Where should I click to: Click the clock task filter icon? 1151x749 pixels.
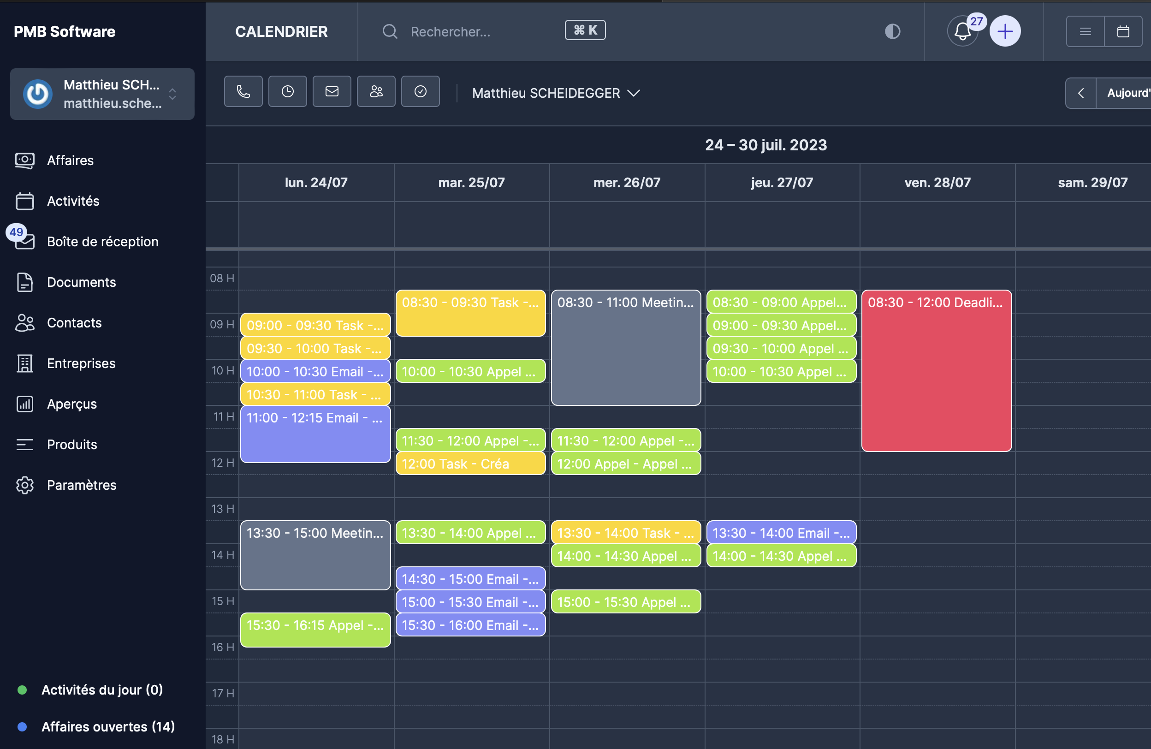point(288,91)
